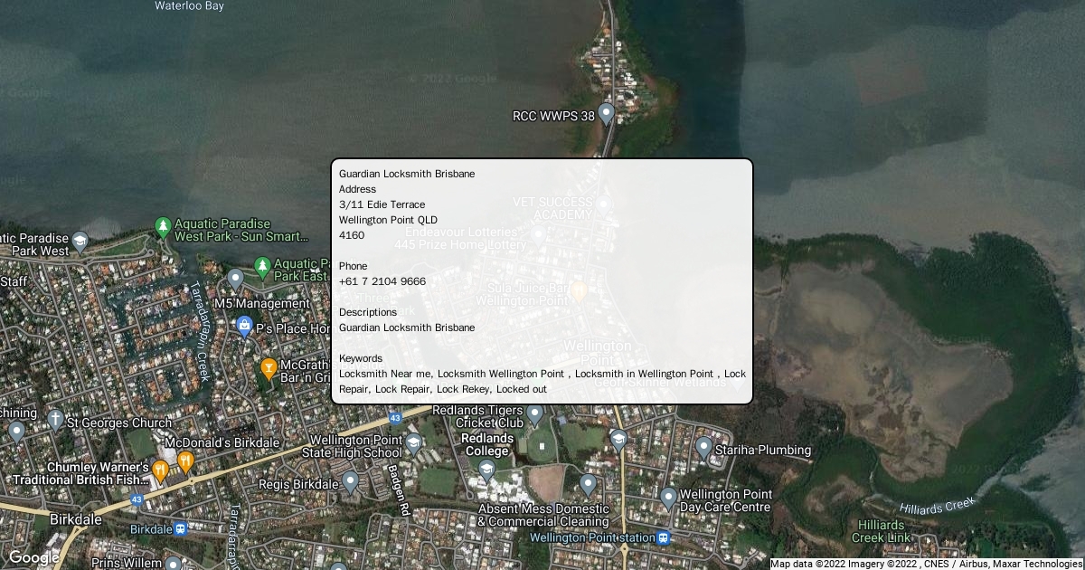Click the Google logo link

pos(33,557)
